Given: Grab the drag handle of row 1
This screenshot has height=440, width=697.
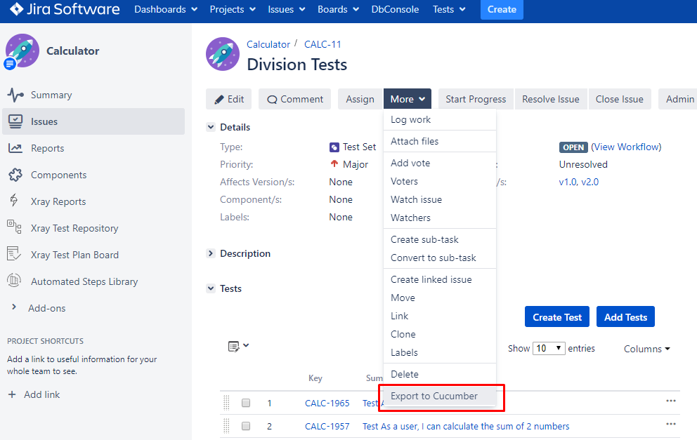Looking at the screenshot, I should pyautogui.click(x=226, y=403).
